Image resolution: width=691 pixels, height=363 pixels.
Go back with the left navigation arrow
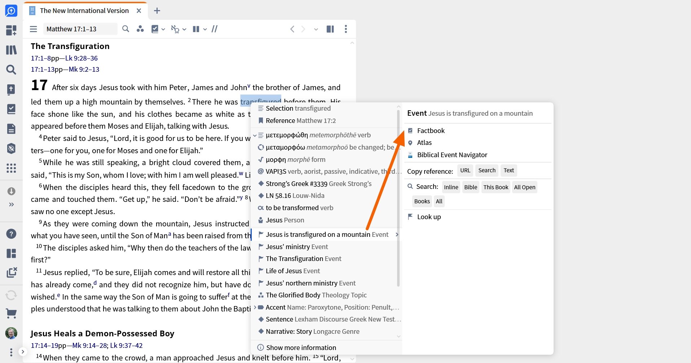click(292, 29)
